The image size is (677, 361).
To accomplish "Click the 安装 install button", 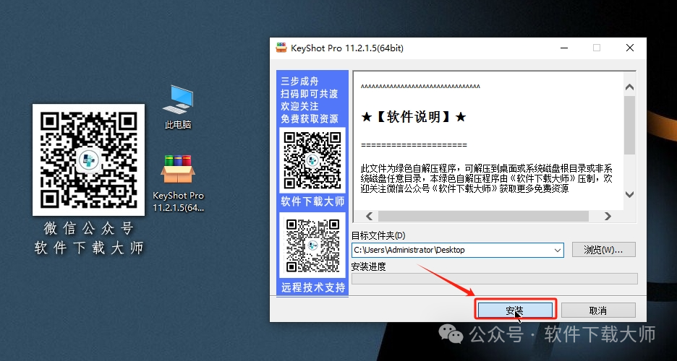I will tap(515, 310).
